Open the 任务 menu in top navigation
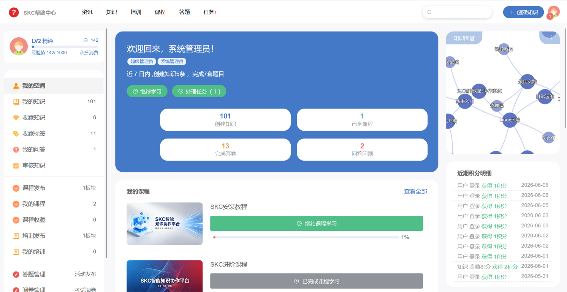The height and width of the screenshot is (292, 567). coord(210,12)
